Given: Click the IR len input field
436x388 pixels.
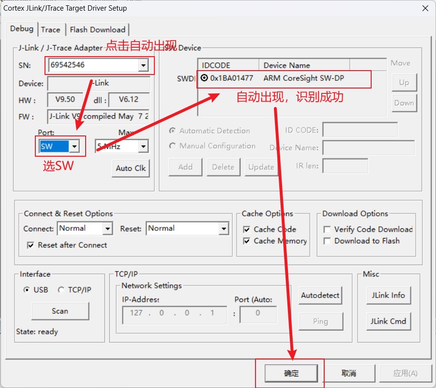Looking at the screenshot, I should 346,166.
